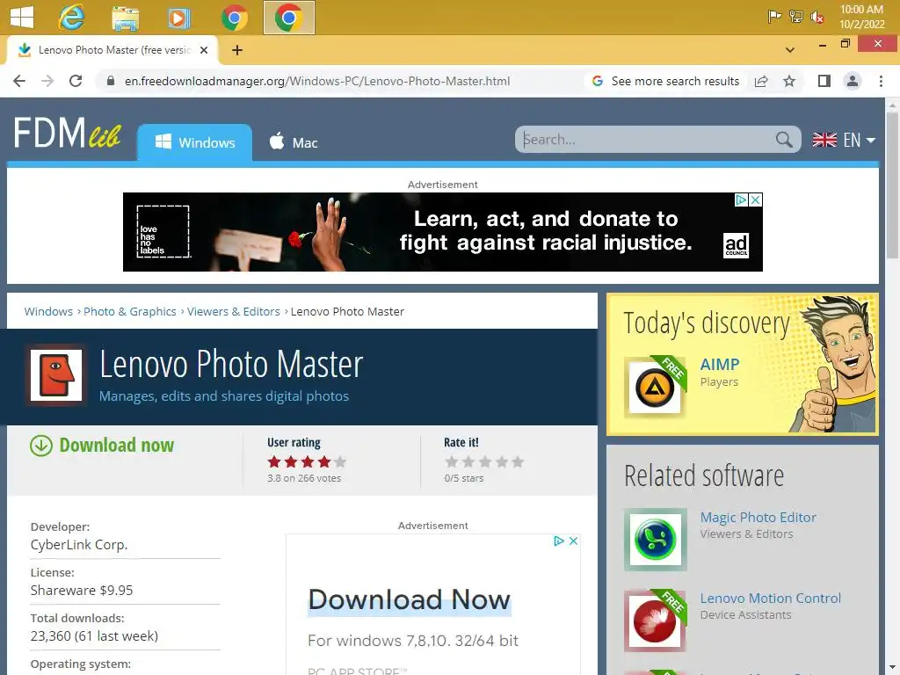Viewport: 900px width, 675px height.
Task: View site information lock icon
Action: tap(111, 81)
